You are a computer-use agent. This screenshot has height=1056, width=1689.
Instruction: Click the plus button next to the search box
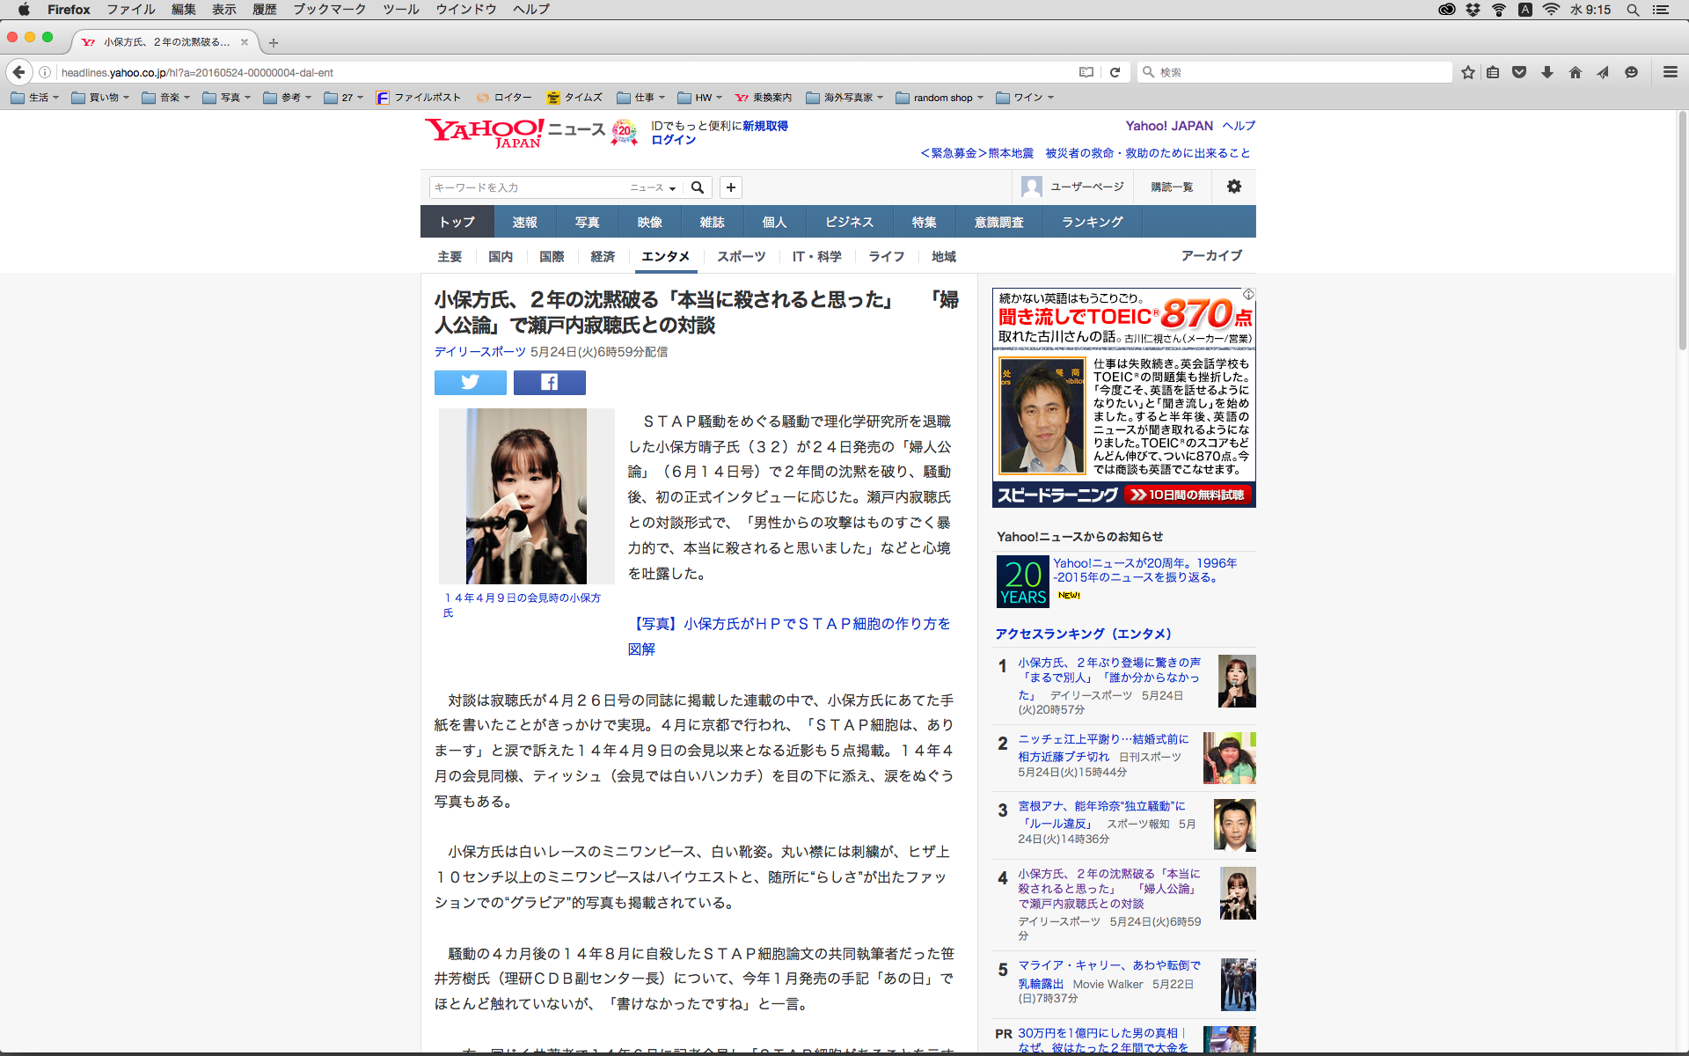(x=730, y=187)
